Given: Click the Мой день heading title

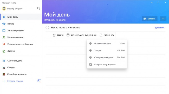Looking at the screenshot, I should (x=57, y=15).
